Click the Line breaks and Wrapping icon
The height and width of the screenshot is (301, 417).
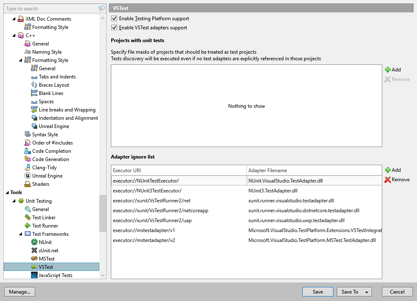coord(34,110)
